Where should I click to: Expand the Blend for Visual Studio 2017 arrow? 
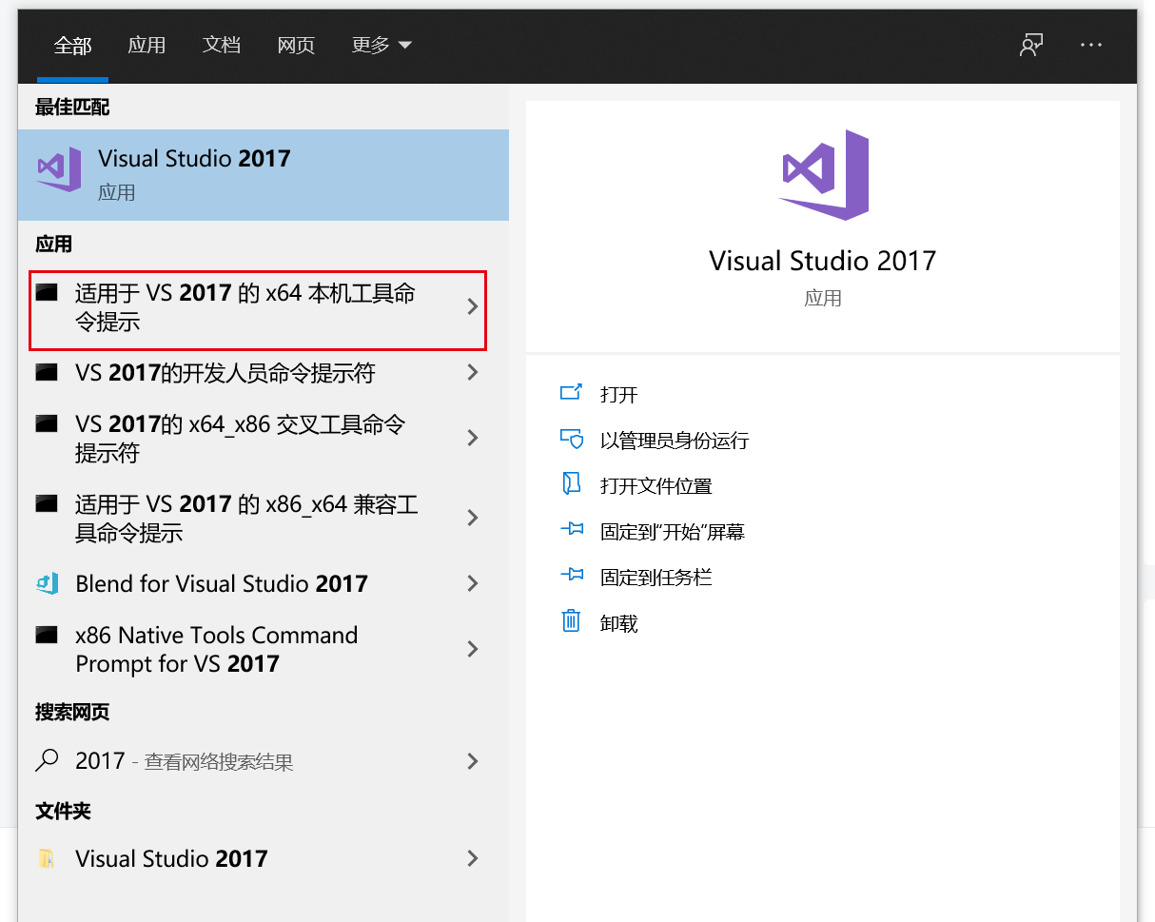(473, 583)
